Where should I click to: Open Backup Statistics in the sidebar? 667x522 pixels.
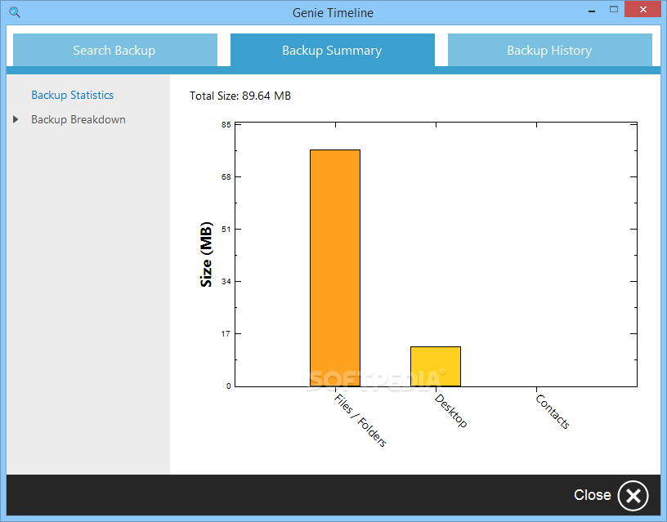point(72,95)
